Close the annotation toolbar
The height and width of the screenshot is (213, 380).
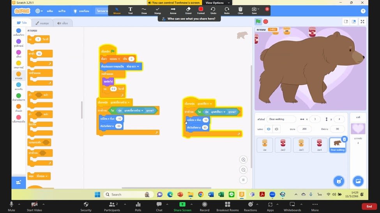pyautogui.click(x=267, y=9)
